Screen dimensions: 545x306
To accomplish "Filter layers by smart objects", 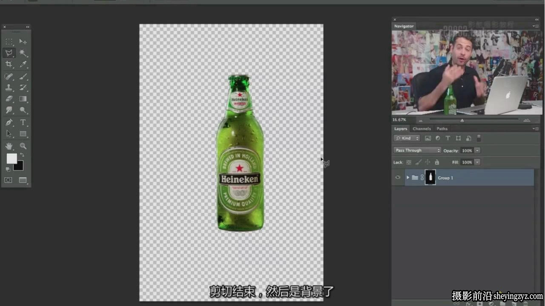I will tap(468, 138).
